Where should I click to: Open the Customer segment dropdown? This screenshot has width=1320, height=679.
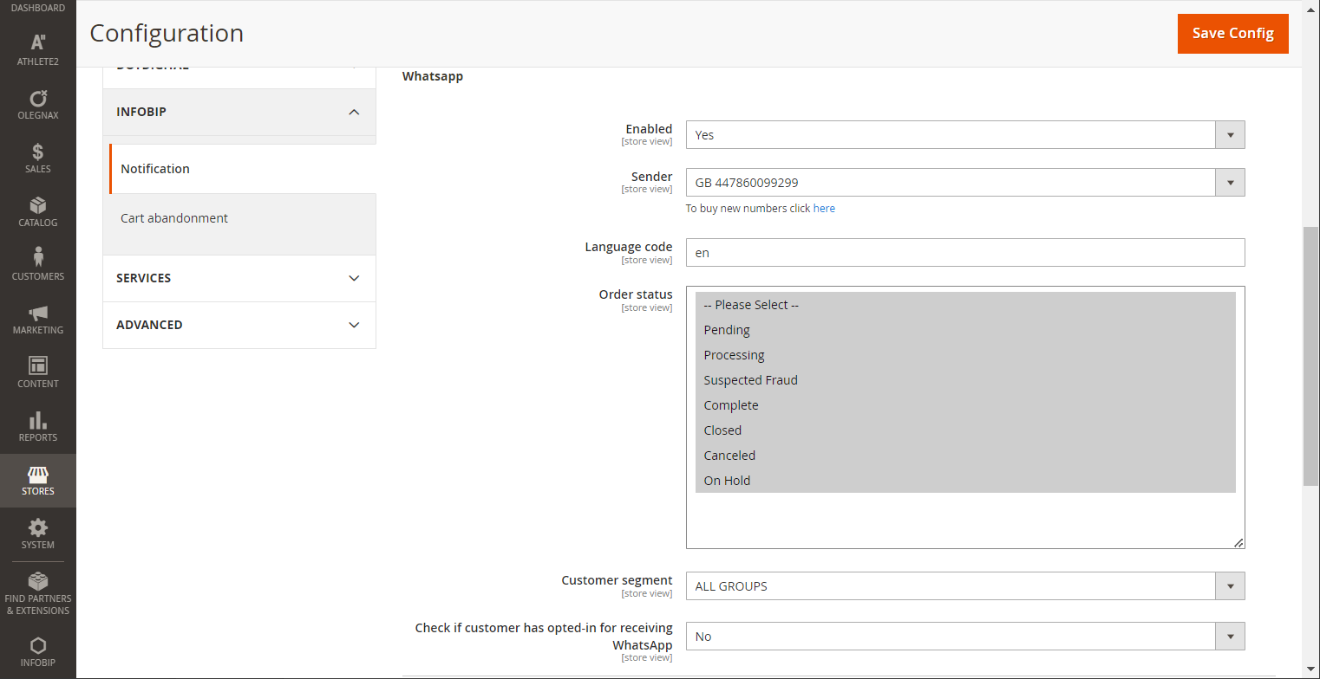pos(964,586)
